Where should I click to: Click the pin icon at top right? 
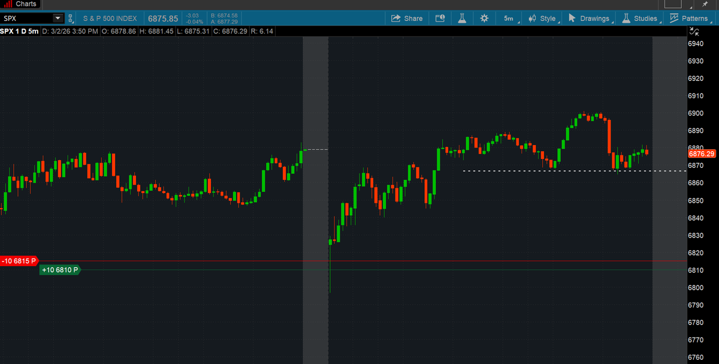click(x=704, y=4)
